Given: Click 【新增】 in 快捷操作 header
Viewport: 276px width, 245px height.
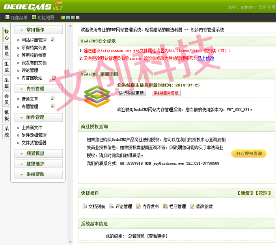Looking at the screenshot, I should (245, 193).
